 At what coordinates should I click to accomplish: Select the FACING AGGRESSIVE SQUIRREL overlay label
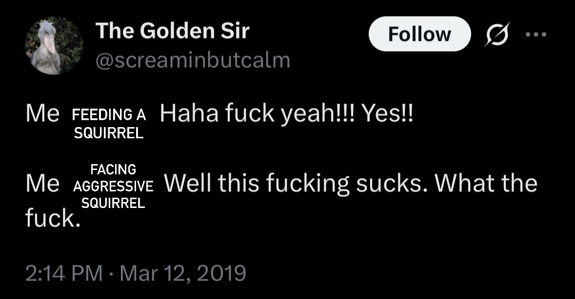coord(113,187)
